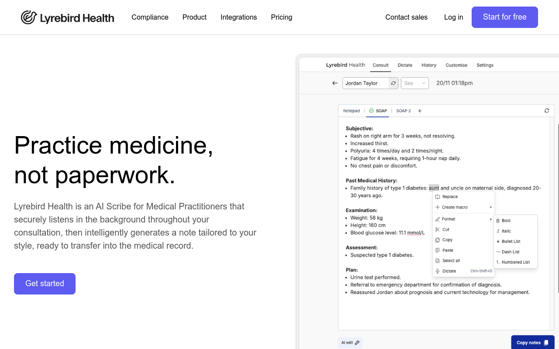Click the Select all document icon
This screenshot has height=349, width=559.
438,260
